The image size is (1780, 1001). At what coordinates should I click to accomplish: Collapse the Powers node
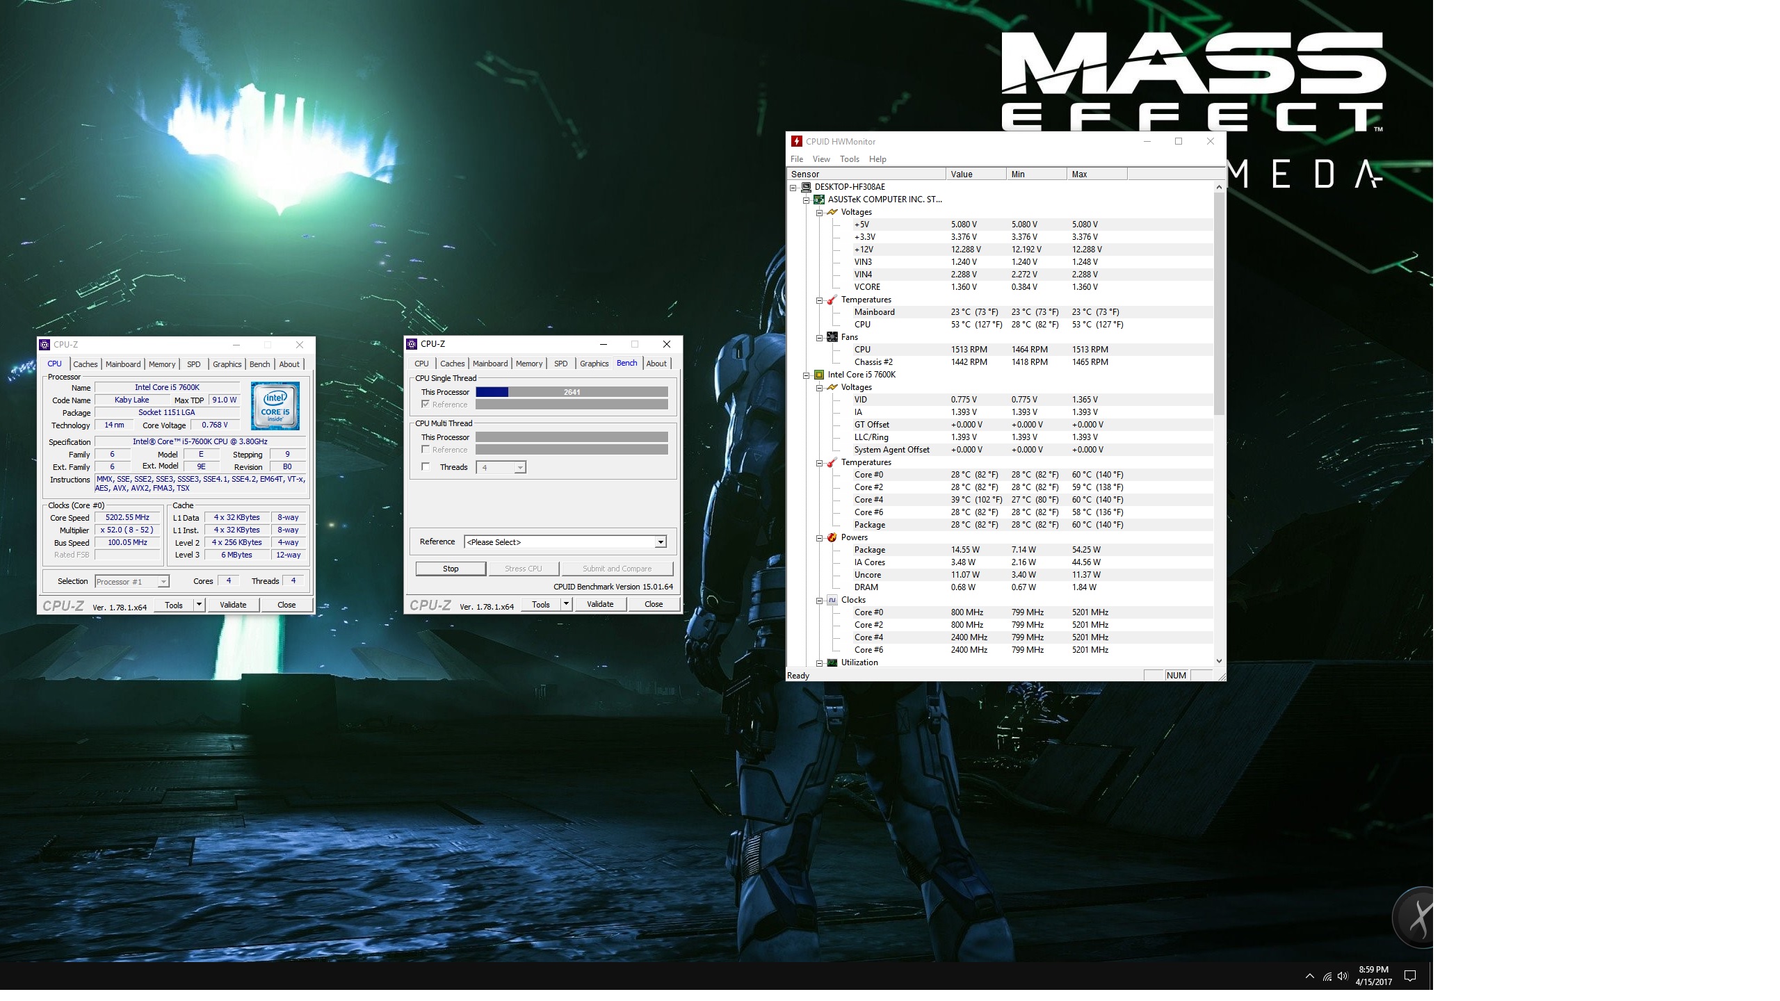coord(820,538)
